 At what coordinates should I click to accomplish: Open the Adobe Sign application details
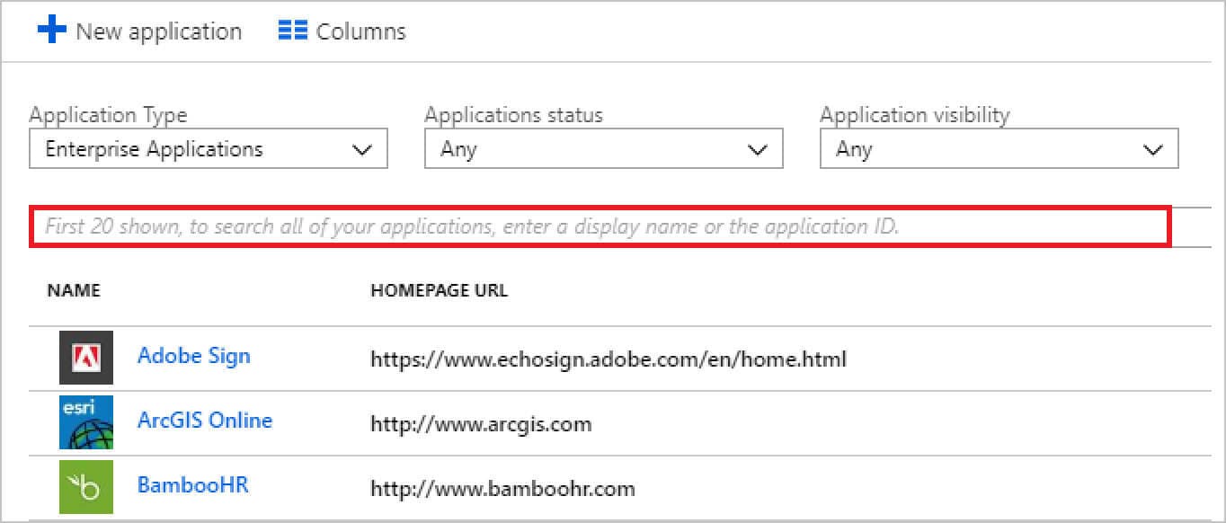point(193,356)
